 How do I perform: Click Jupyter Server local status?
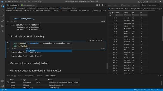(140, 90)
